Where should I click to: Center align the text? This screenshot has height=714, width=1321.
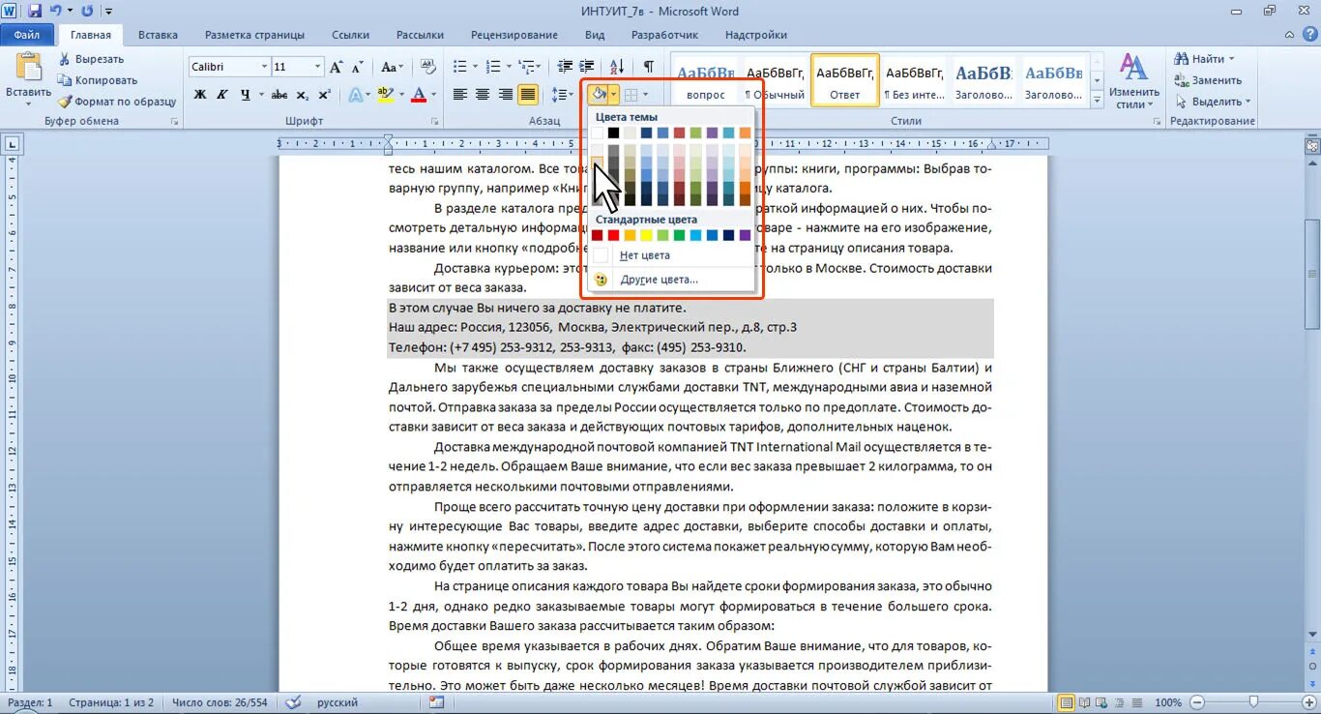(x=483, y=95)
